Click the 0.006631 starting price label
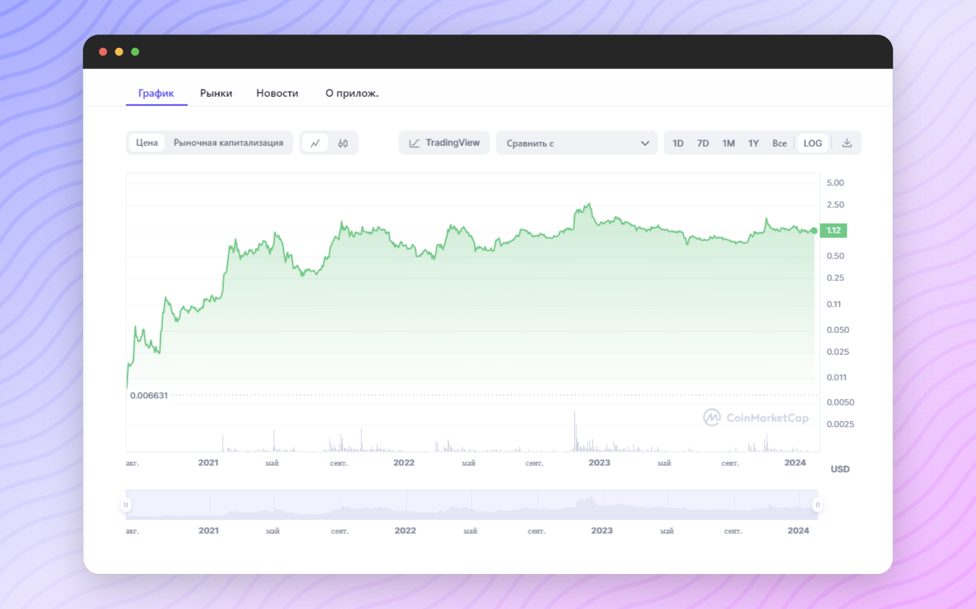 point(149,395)
